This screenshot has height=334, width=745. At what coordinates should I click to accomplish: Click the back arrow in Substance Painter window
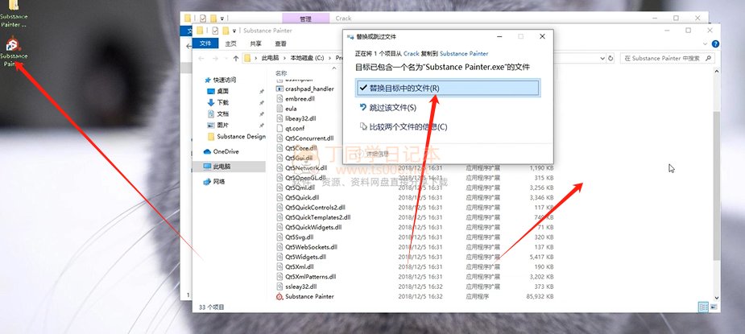[201, 59]
